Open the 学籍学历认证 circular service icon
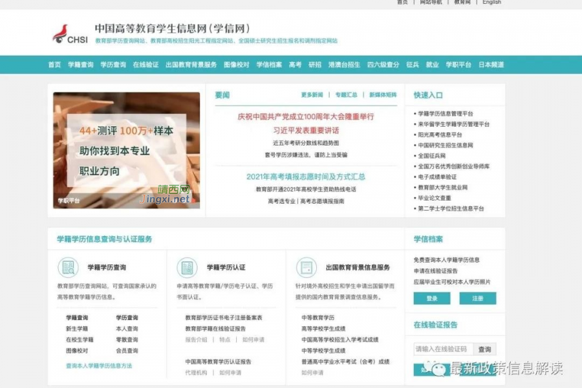This screenshot has height=388, width=582. pos(188,267)
